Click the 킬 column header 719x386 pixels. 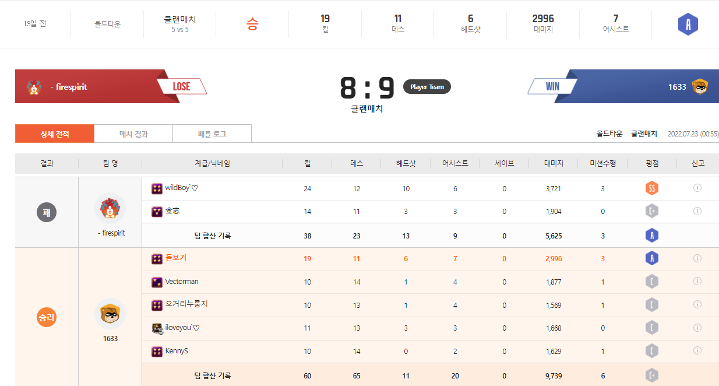click(307, 164)
